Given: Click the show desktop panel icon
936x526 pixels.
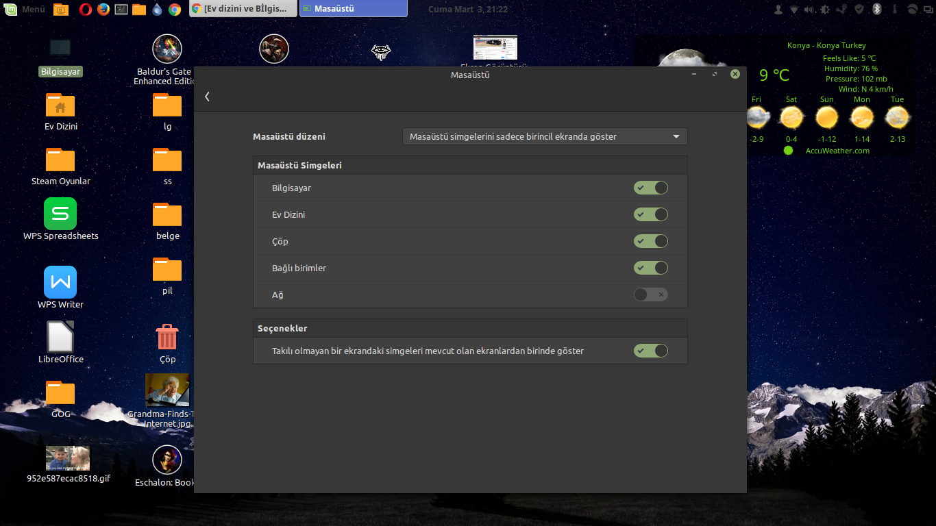Looking at the screenshot, I should pos(61,9).
